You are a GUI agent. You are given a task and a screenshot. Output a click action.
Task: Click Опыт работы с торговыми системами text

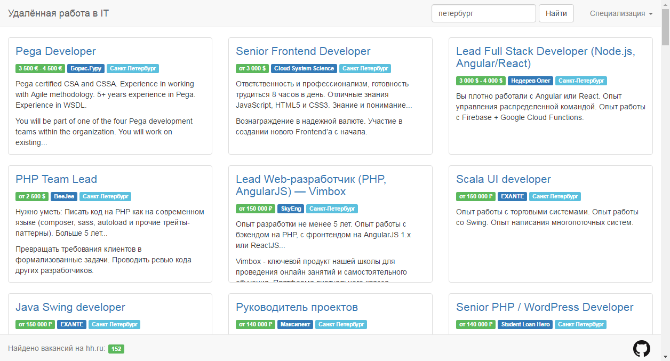[x=547, y=217]
